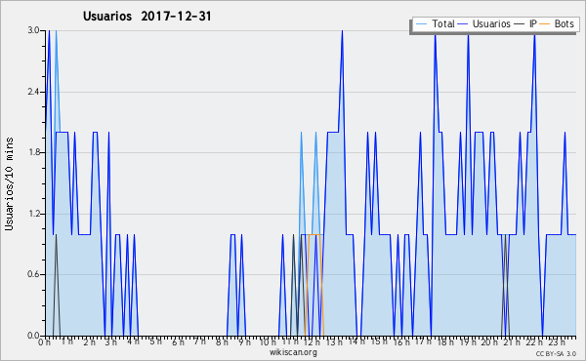Click the '0 h' x-axis label
586x361 pixels.
(45, 341)
